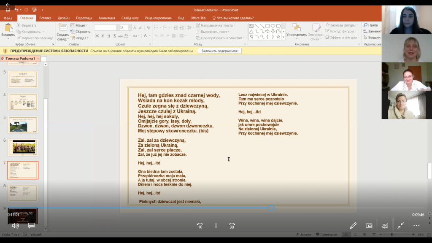
Task: Open the Вид tab
Action: (181, 18)
